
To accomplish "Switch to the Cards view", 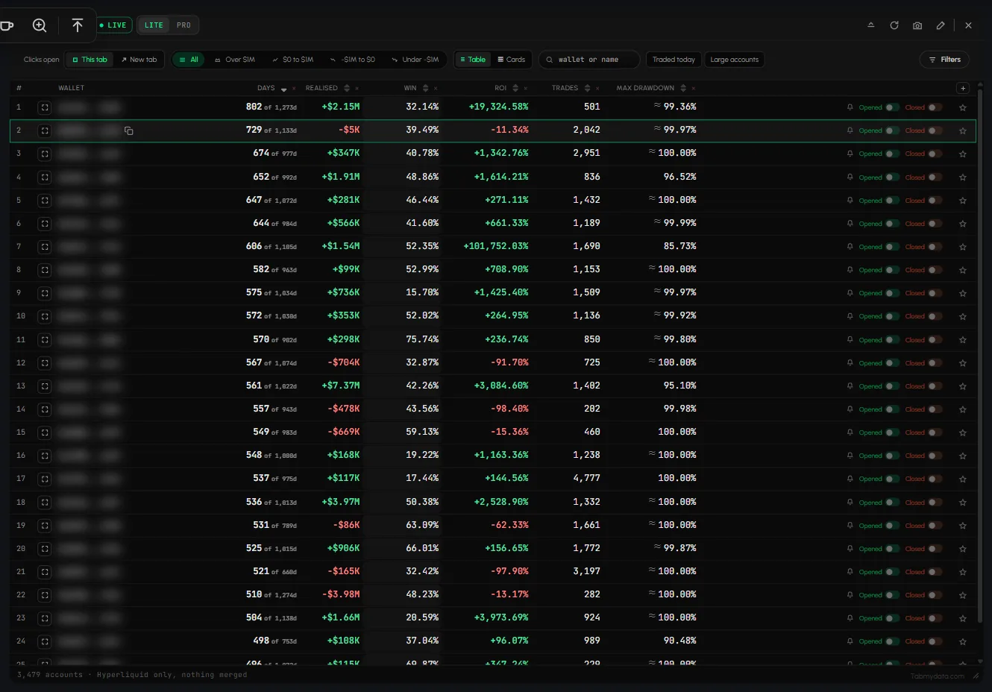I will point(512,60).
